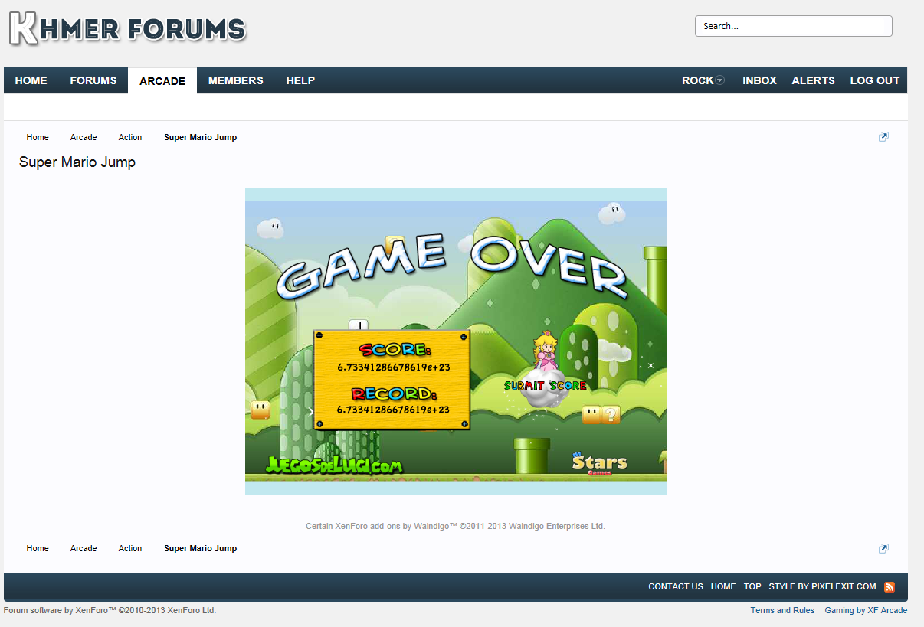Image resolution: width=924 pixels, height=627 pixels.
Task: Open the RSS feed icon in the footer
Action: tap(890, 586)
